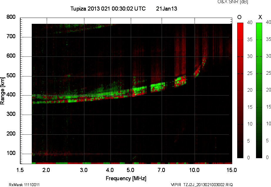Screen dimensions: 271x187
Task: Click the 'X' colorbar heading
Action: point(260,17)
